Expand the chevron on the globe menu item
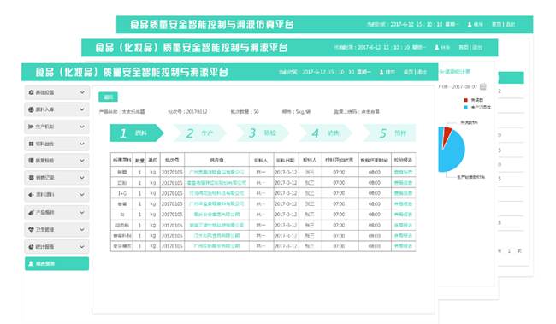Screen dimensions: 556x324 coord(82,109)
